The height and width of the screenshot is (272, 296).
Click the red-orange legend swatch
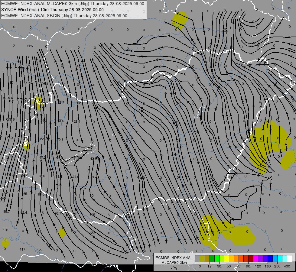click(x=241, y=258)
